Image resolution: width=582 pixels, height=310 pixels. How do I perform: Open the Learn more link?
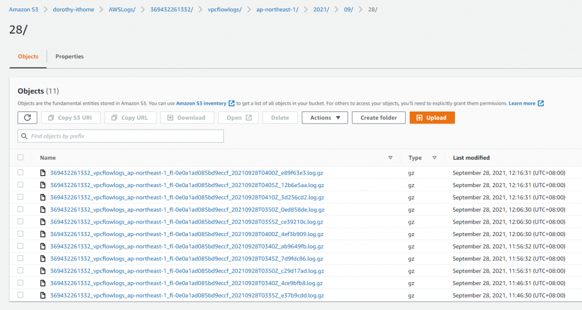tap(522, 103)
